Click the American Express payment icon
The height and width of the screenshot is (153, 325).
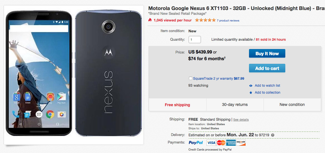[x=231, y=143]
